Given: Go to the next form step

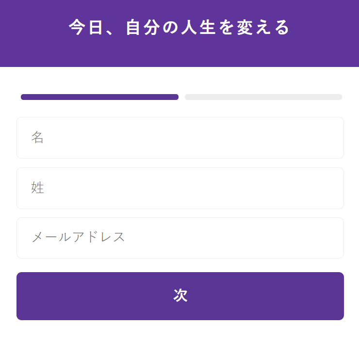Looking at the screenshot, I should point(180,296).
